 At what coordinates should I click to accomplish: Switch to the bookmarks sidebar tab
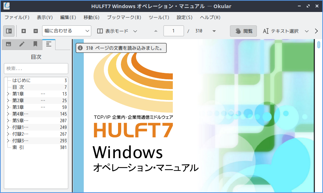coord(35,44)
